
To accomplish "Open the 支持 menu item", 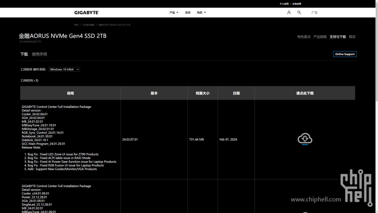I will (x=187, y=12).
